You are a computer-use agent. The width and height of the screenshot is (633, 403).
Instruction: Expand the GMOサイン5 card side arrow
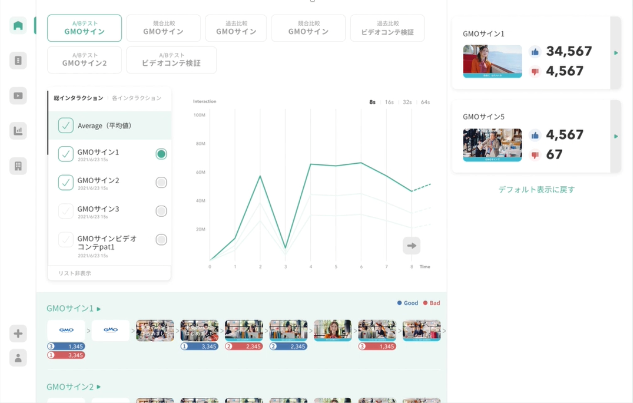point(616,136)
